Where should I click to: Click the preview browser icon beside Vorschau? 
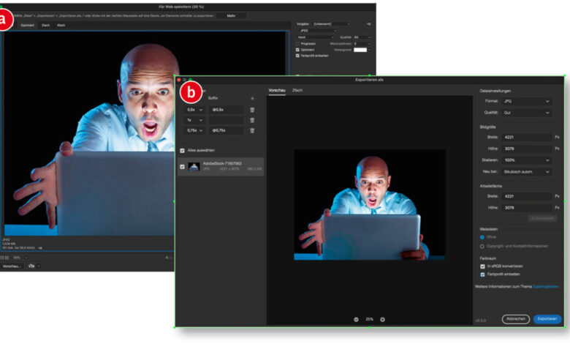pos(33,266)
